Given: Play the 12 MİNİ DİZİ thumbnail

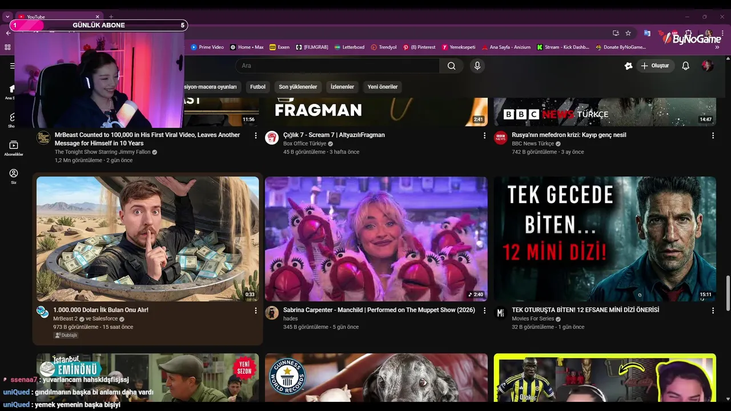Looking at the screenshot, I should click(x=605, y=239).
